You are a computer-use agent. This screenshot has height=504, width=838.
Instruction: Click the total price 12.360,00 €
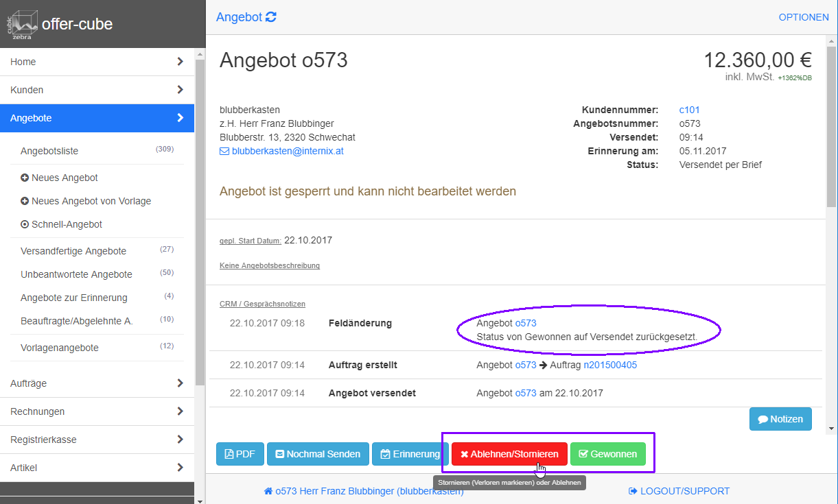758,60
